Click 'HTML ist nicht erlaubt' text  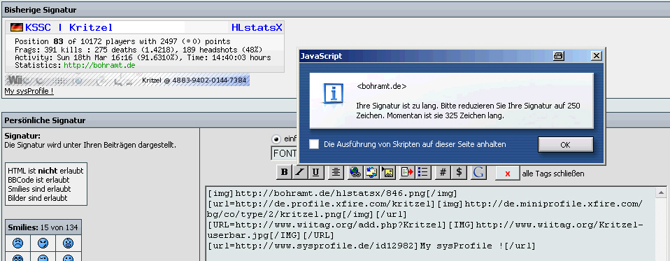(x=45, y=171)
